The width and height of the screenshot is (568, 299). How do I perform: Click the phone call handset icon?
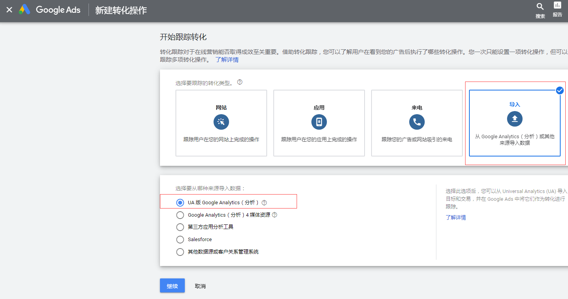coord(417,122)
